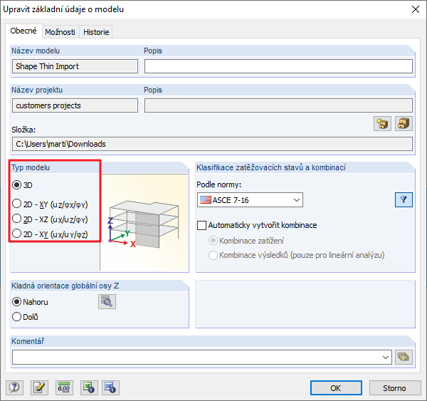Screen dimensions: 427x401
Task: Choose Nahoru for Z axis orientation
Action: click(x=16, y=302)
